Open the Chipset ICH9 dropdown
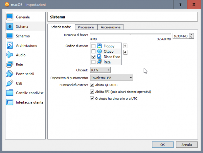 coord(100,70)
